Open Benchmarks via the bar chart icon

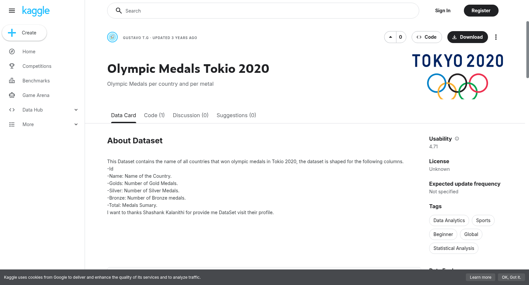tap(12, 81)
